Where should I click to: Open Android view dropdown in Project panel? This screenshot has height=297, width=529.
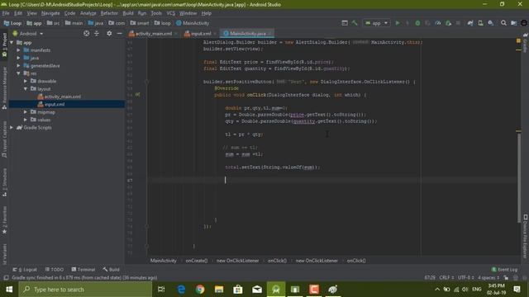click(x=28, y=34)
